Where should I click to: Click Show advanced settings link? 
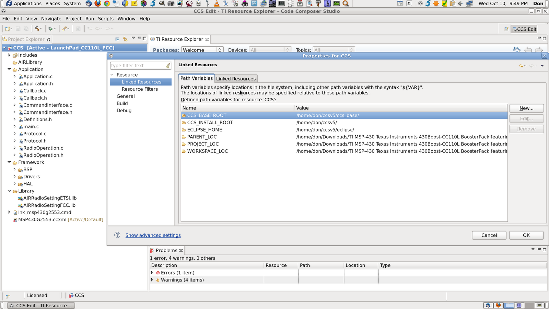point(153,235)
